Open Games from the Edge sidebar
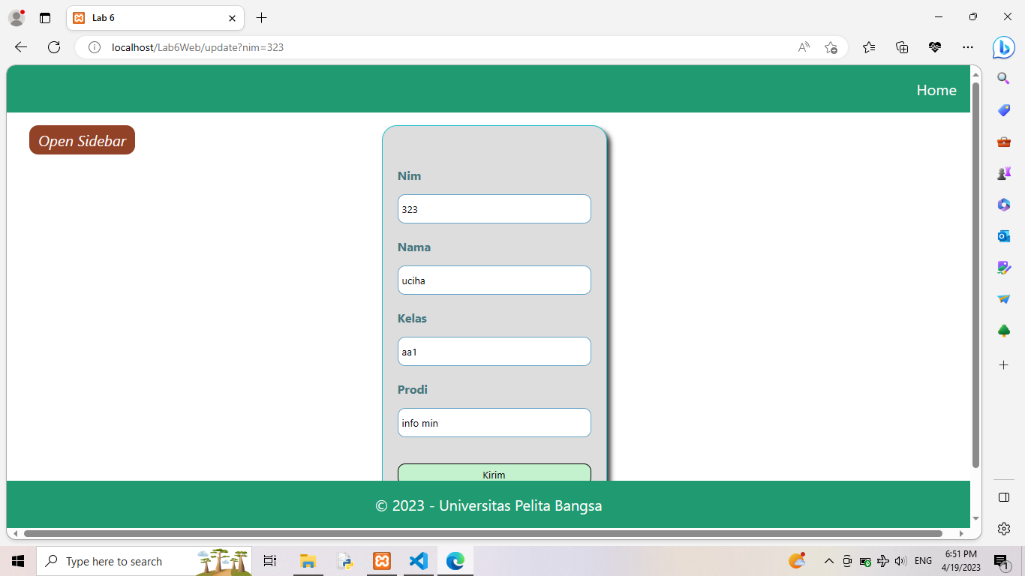 pos(1003,172)
